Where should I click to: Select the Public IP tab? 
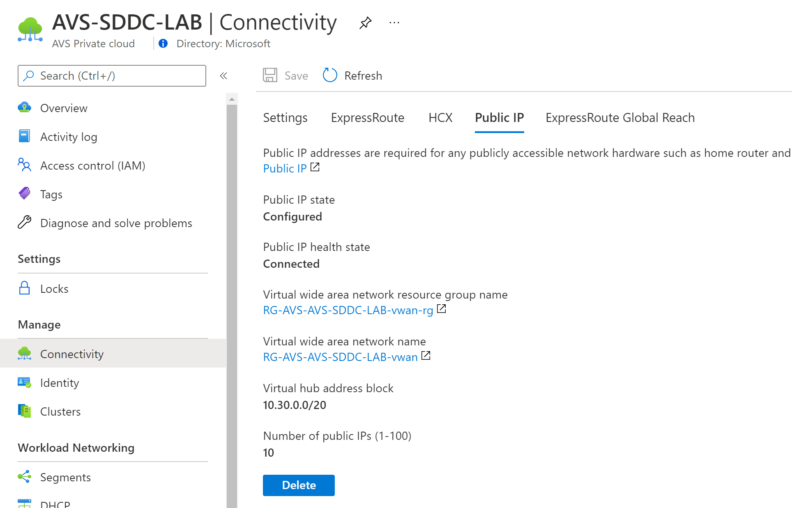499,118
